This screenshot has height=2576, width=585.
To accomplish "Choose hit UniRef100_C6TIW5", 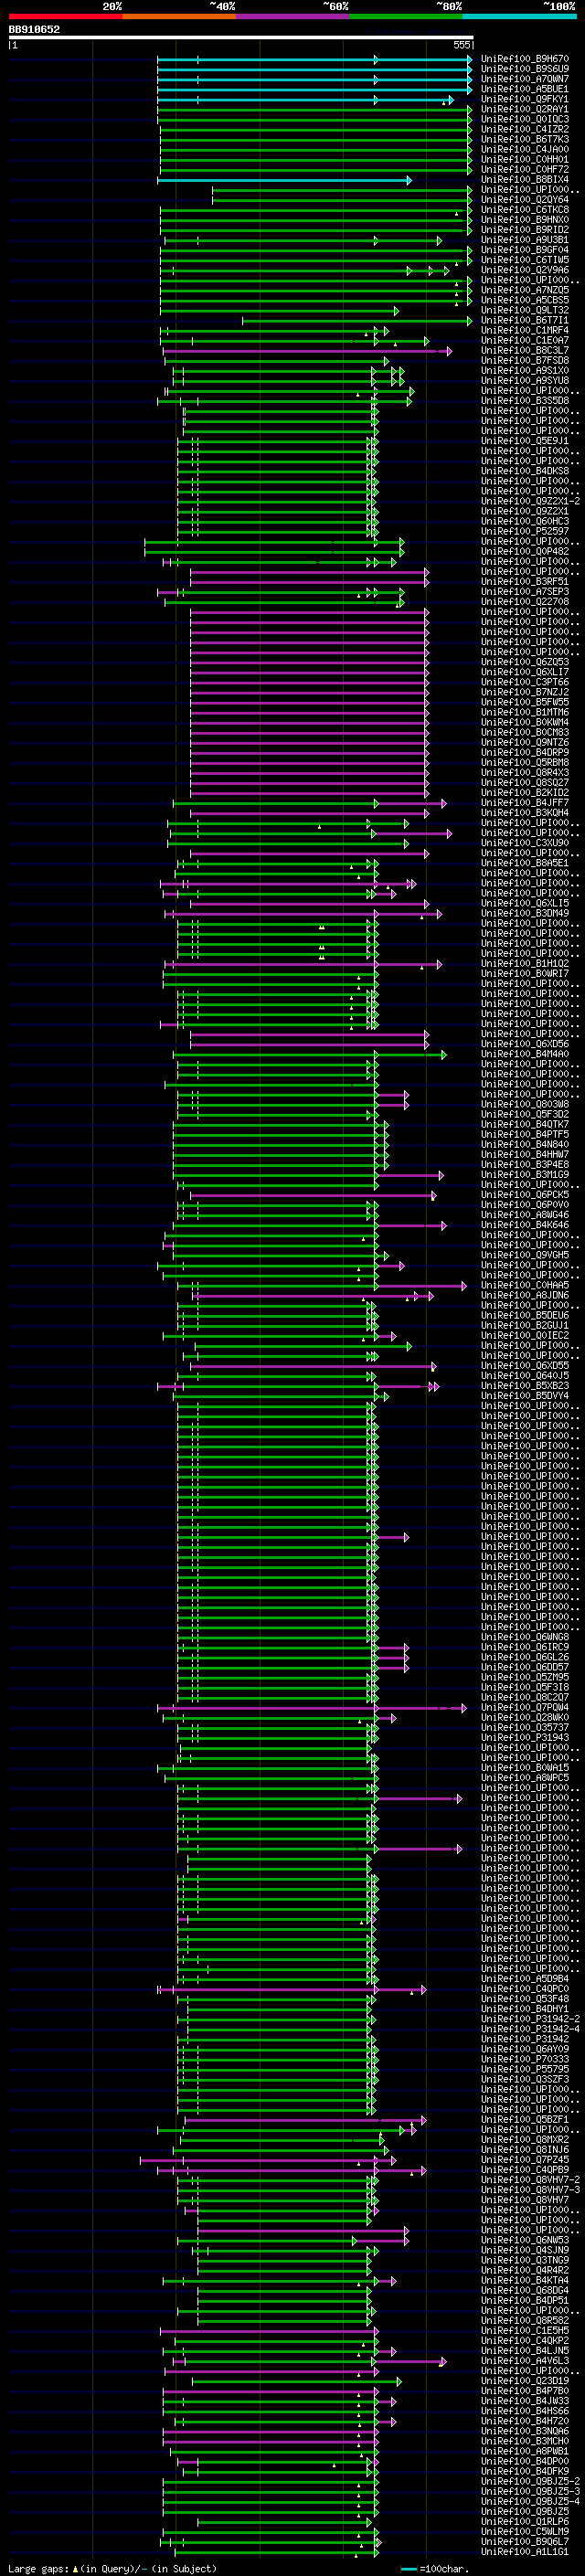I will 525,260.
